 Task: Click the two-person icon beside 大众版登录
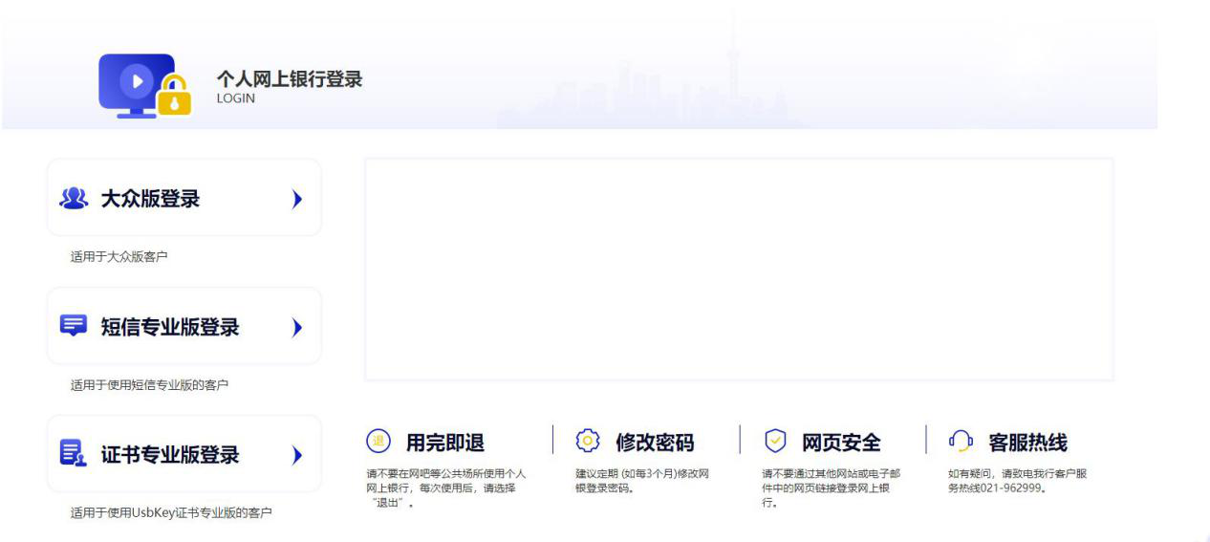click(74, 199)
